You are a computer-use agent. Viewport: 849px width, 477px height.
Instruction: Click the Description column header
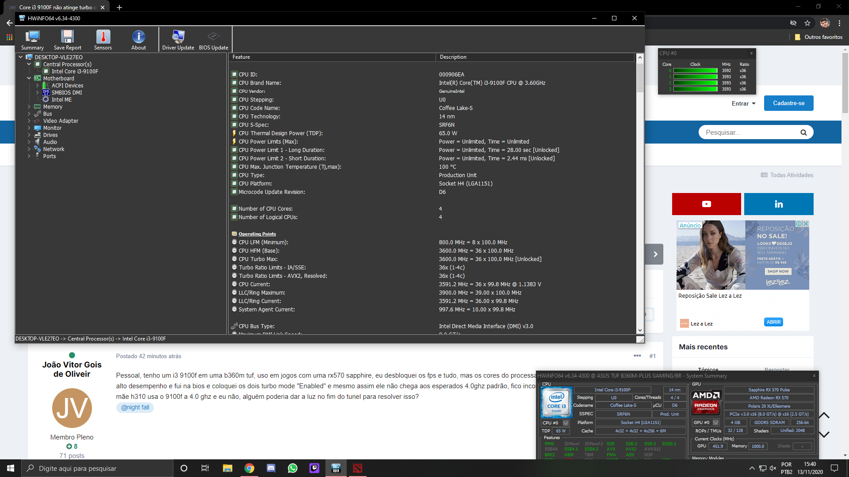(535, 57)
